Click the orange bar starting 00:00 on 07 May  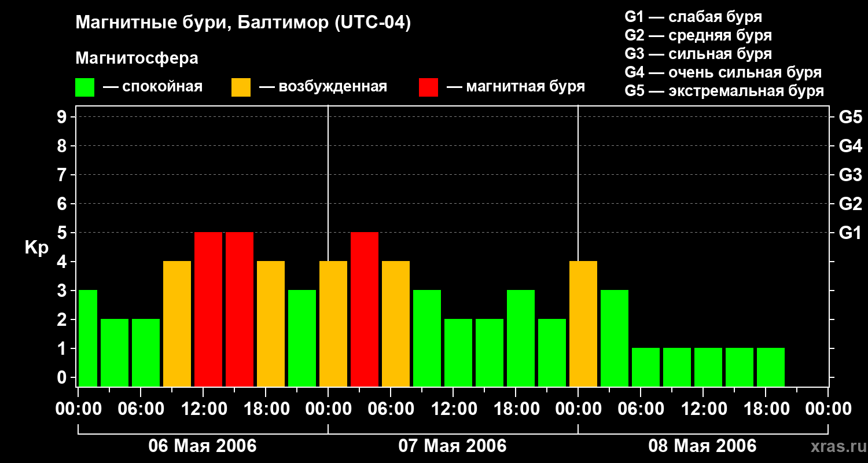click(333, 324)
